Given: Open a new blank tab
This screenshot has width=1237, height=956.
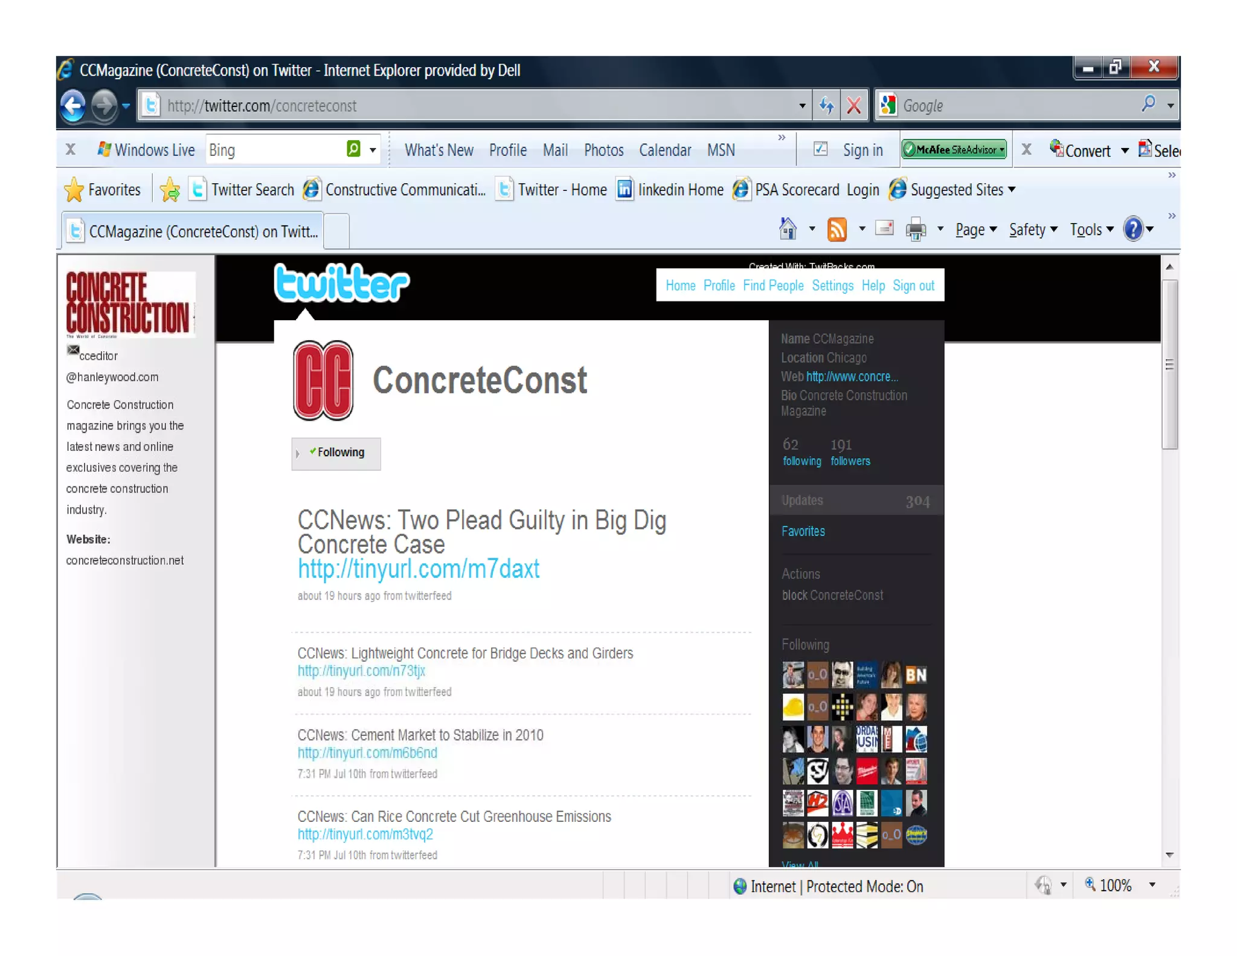Looking at the screenshot, I should (x=337, y=231).
